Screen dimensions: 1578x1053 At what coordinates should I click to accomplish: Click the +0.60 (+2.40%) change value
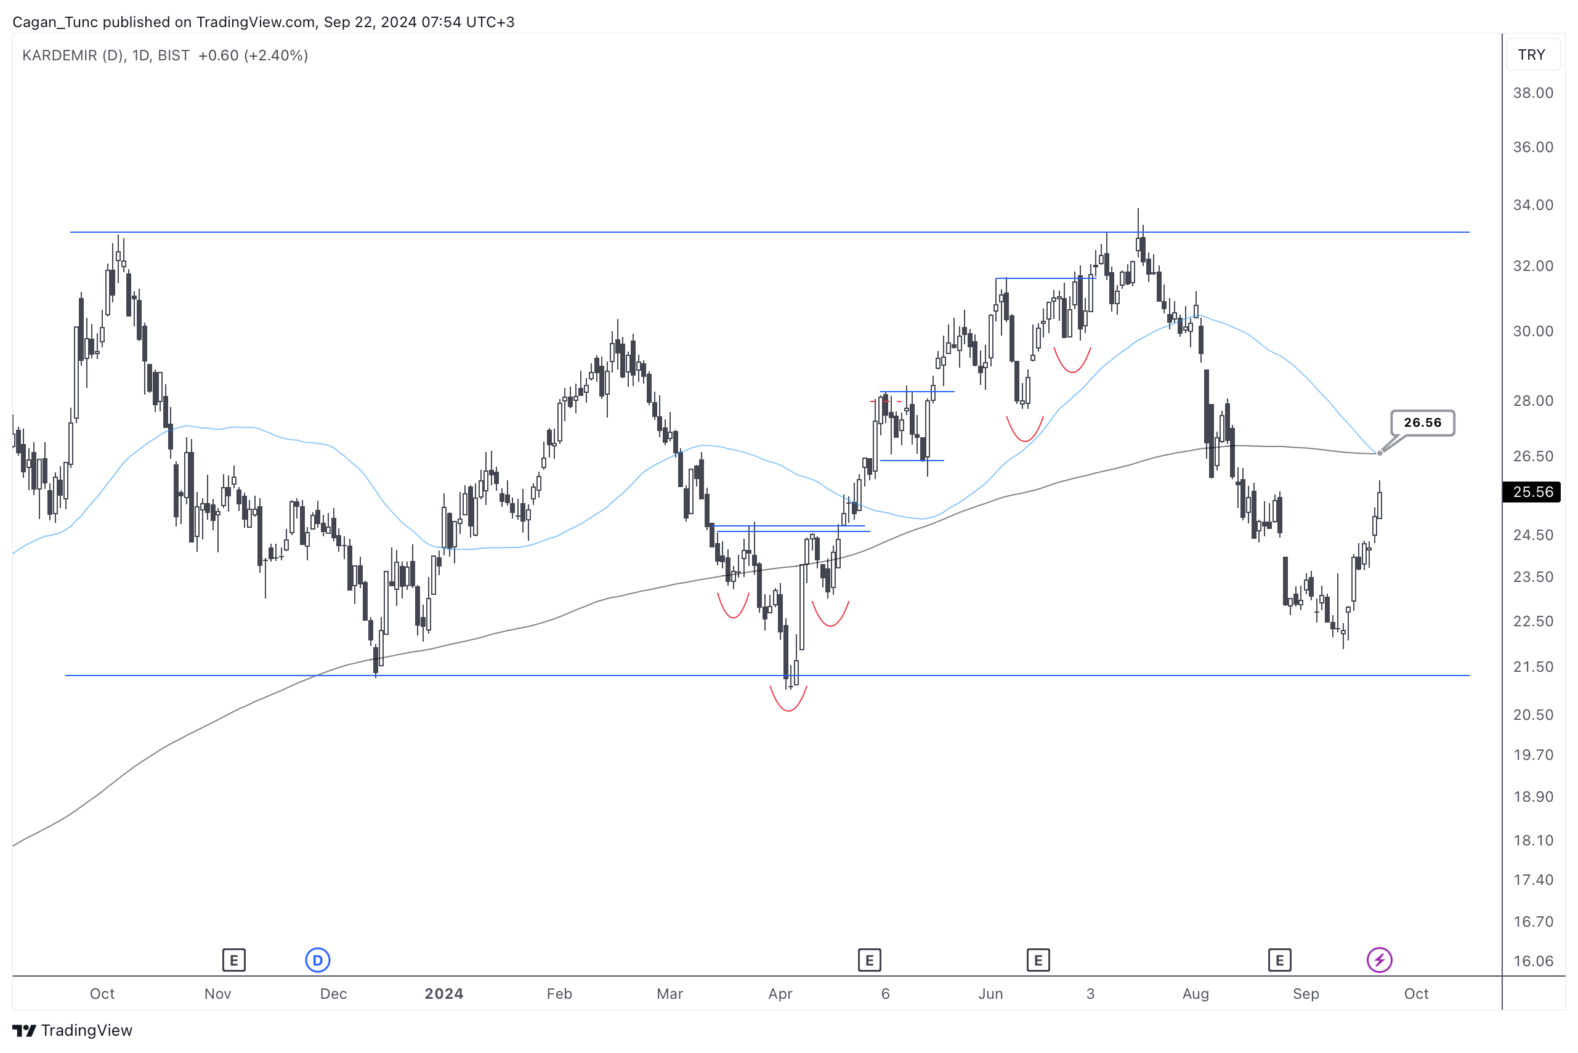click(x=253, y=55)
